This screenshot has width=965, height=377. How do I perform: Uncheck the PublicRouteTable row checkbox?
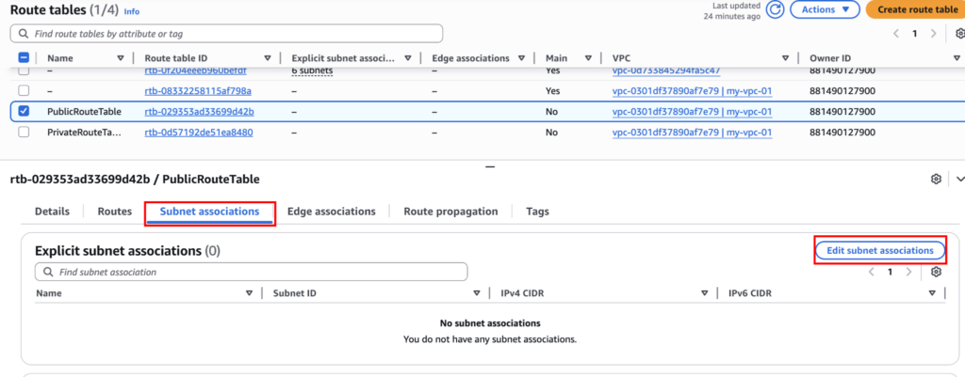click(x=24, y=112)
